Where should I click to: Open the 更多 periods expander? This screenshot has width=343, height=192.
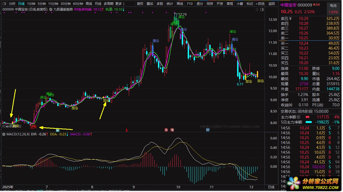120,4
